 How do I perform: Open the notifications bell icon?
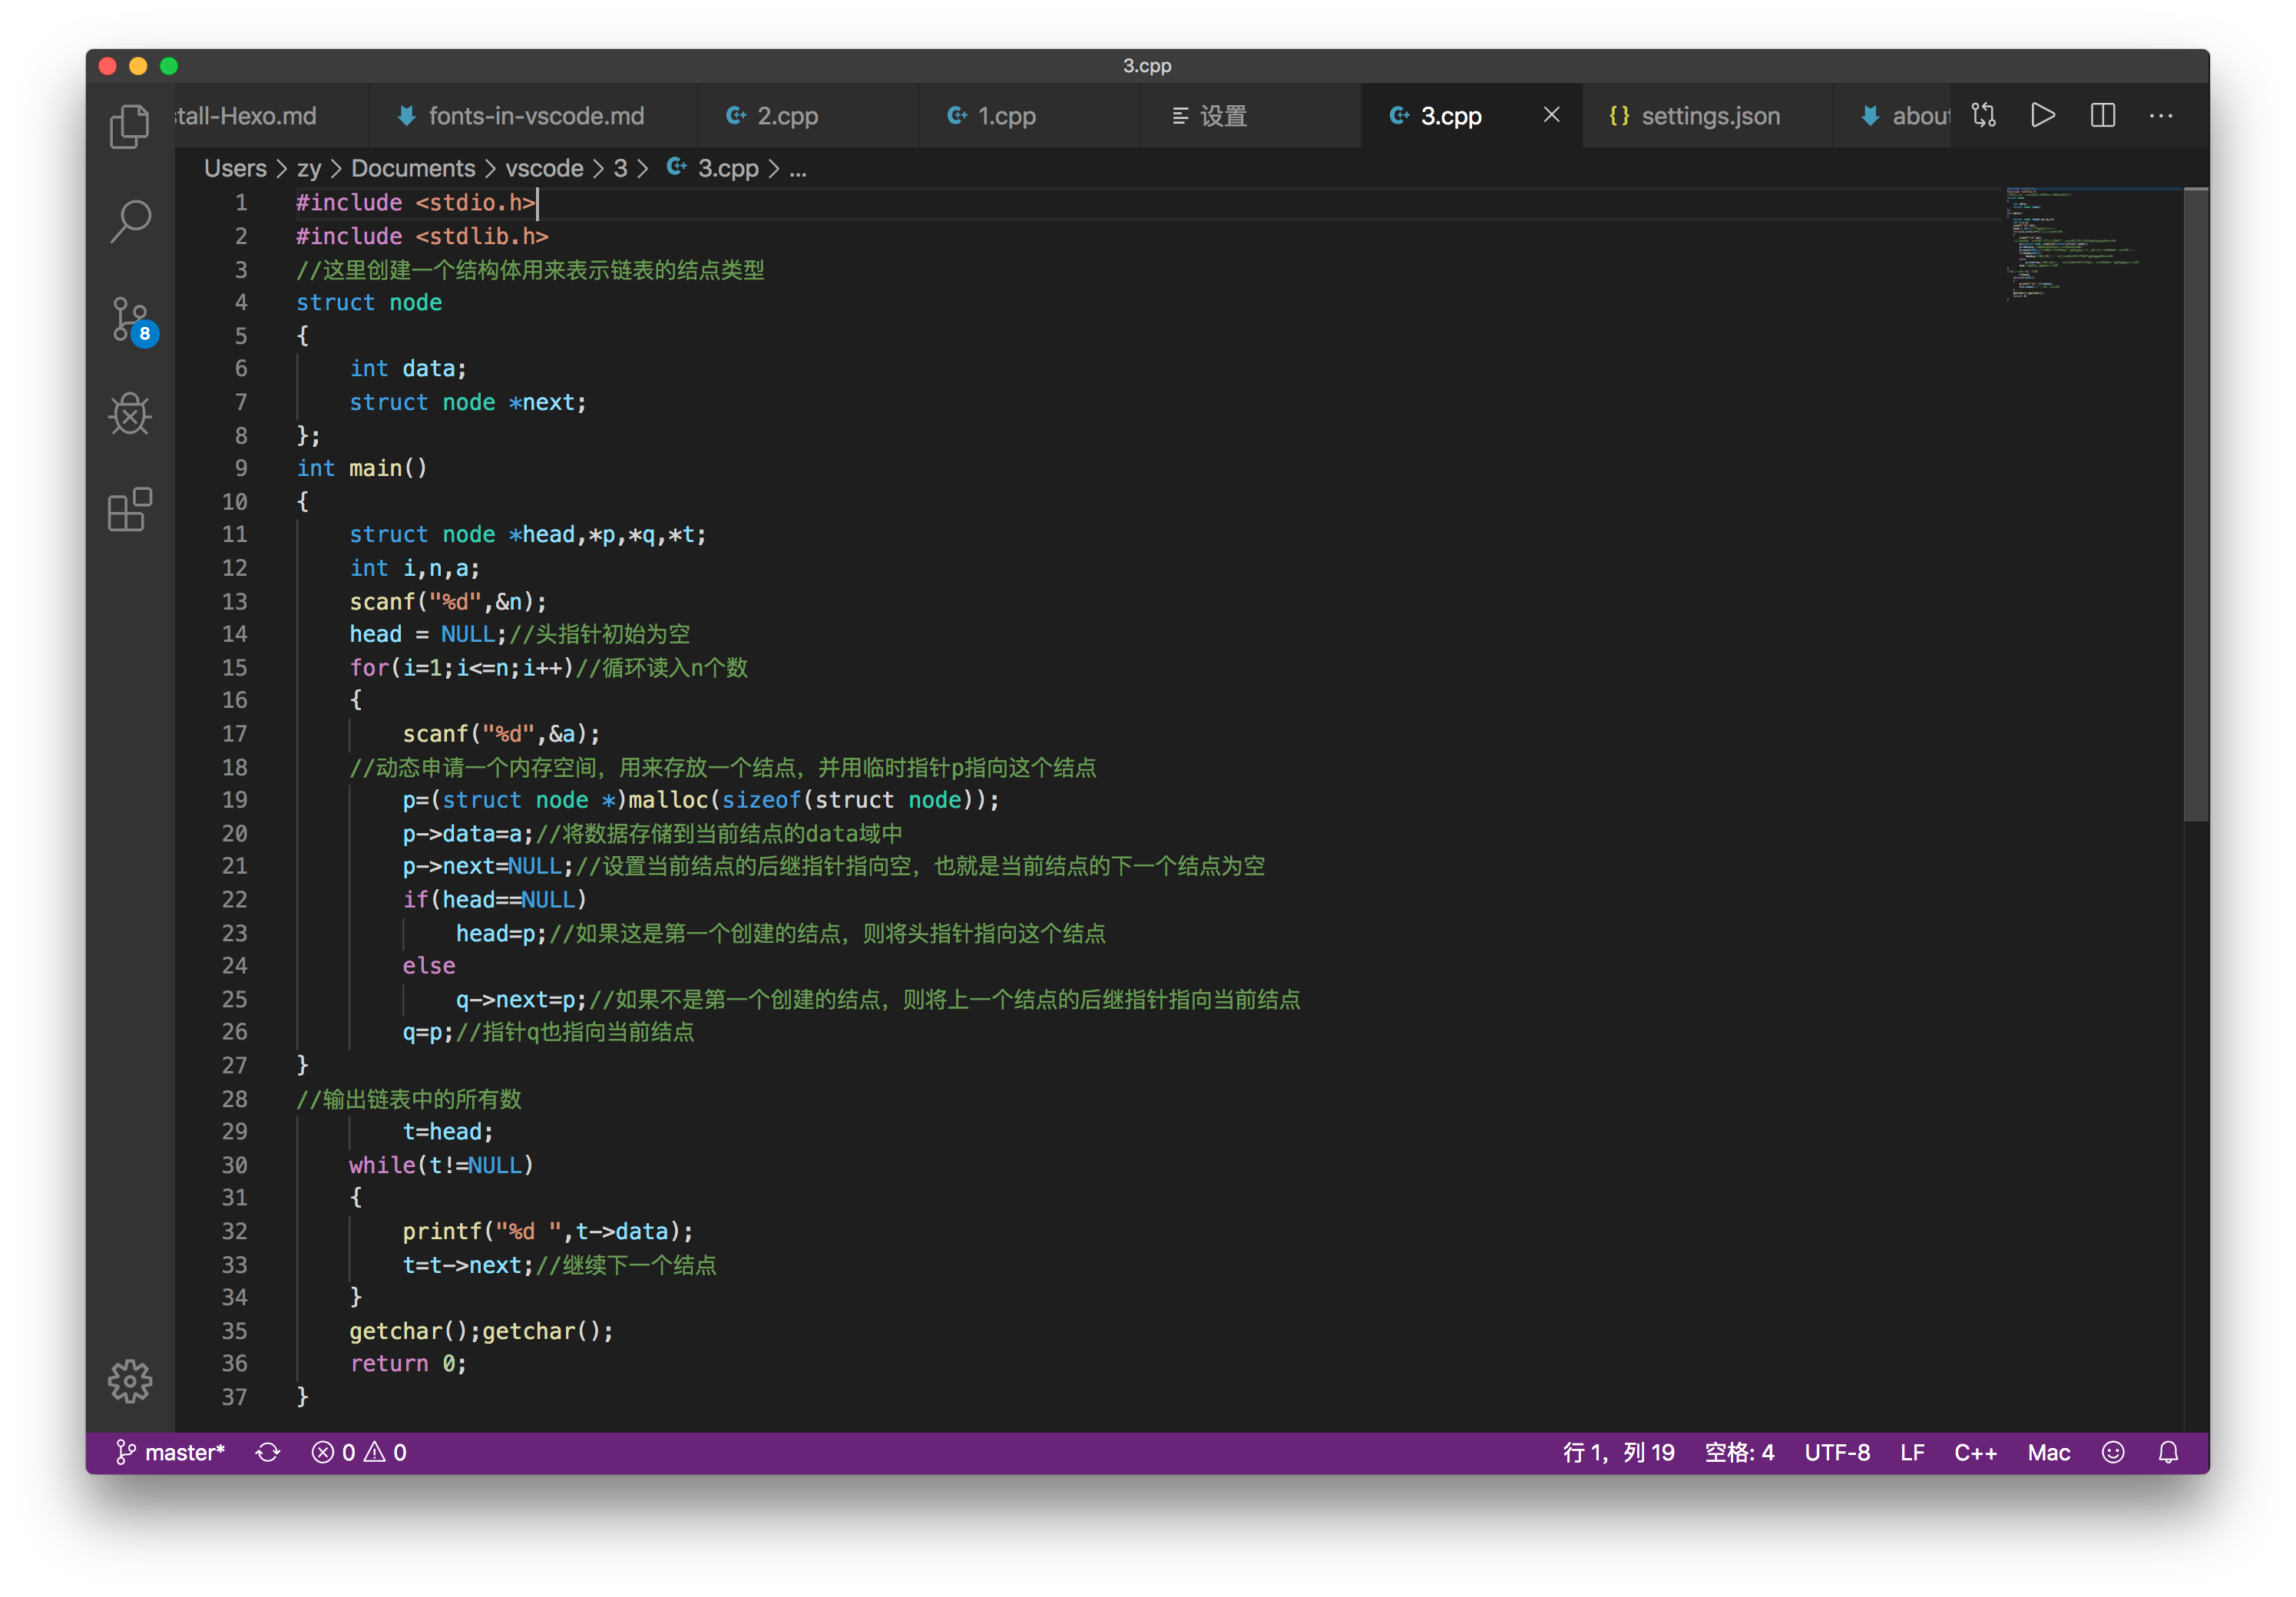[2168, 1452]
